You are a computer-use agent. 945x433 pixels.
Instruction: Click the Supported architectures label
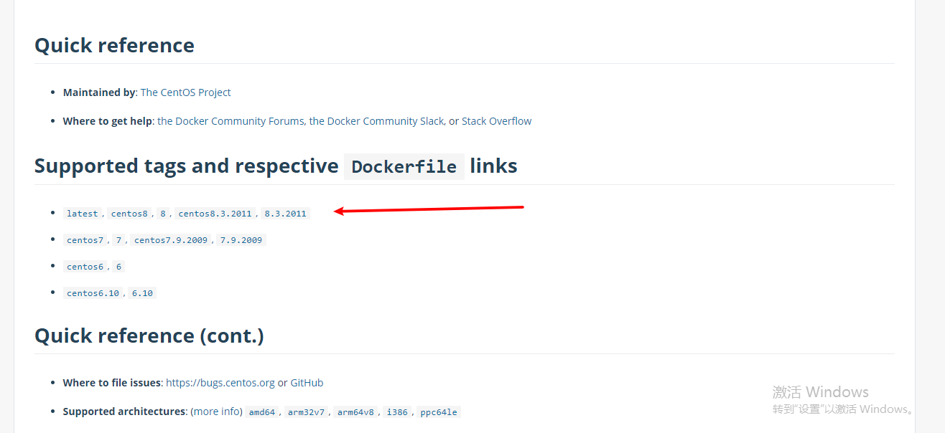[124, 411]
